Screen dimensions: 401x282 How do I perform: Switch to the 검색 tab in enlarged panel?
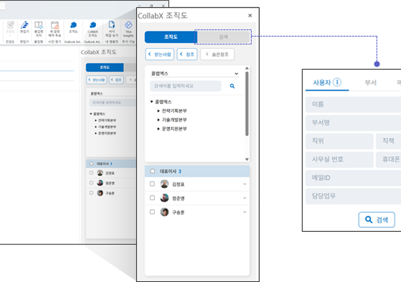224,37
